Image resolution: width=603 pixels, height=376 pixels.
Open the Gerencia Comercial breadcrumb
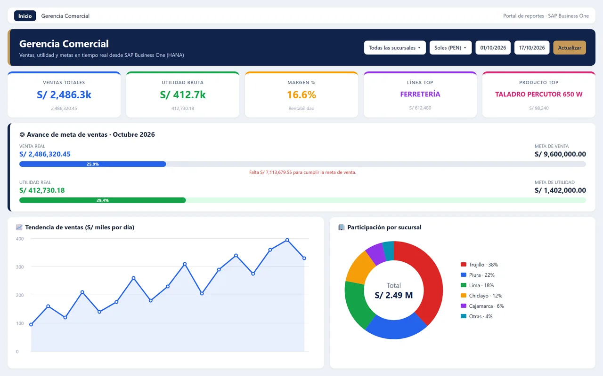point(65,16)
